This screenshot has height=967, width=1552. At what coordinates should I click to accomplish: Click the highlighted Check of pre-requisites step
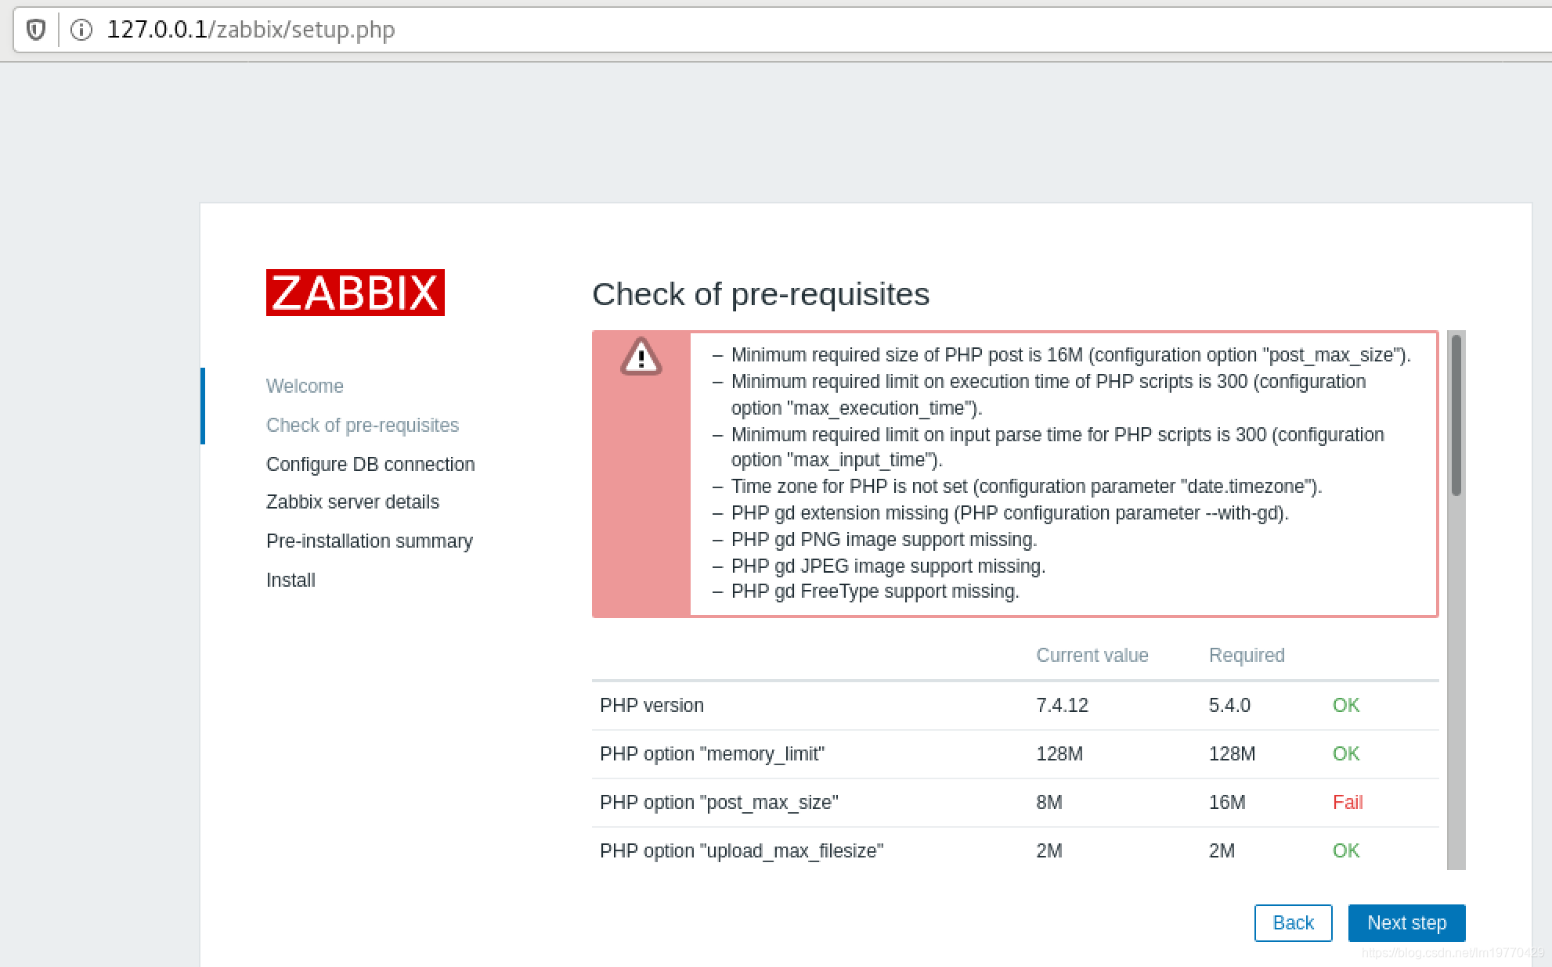(x=363, y=425)
